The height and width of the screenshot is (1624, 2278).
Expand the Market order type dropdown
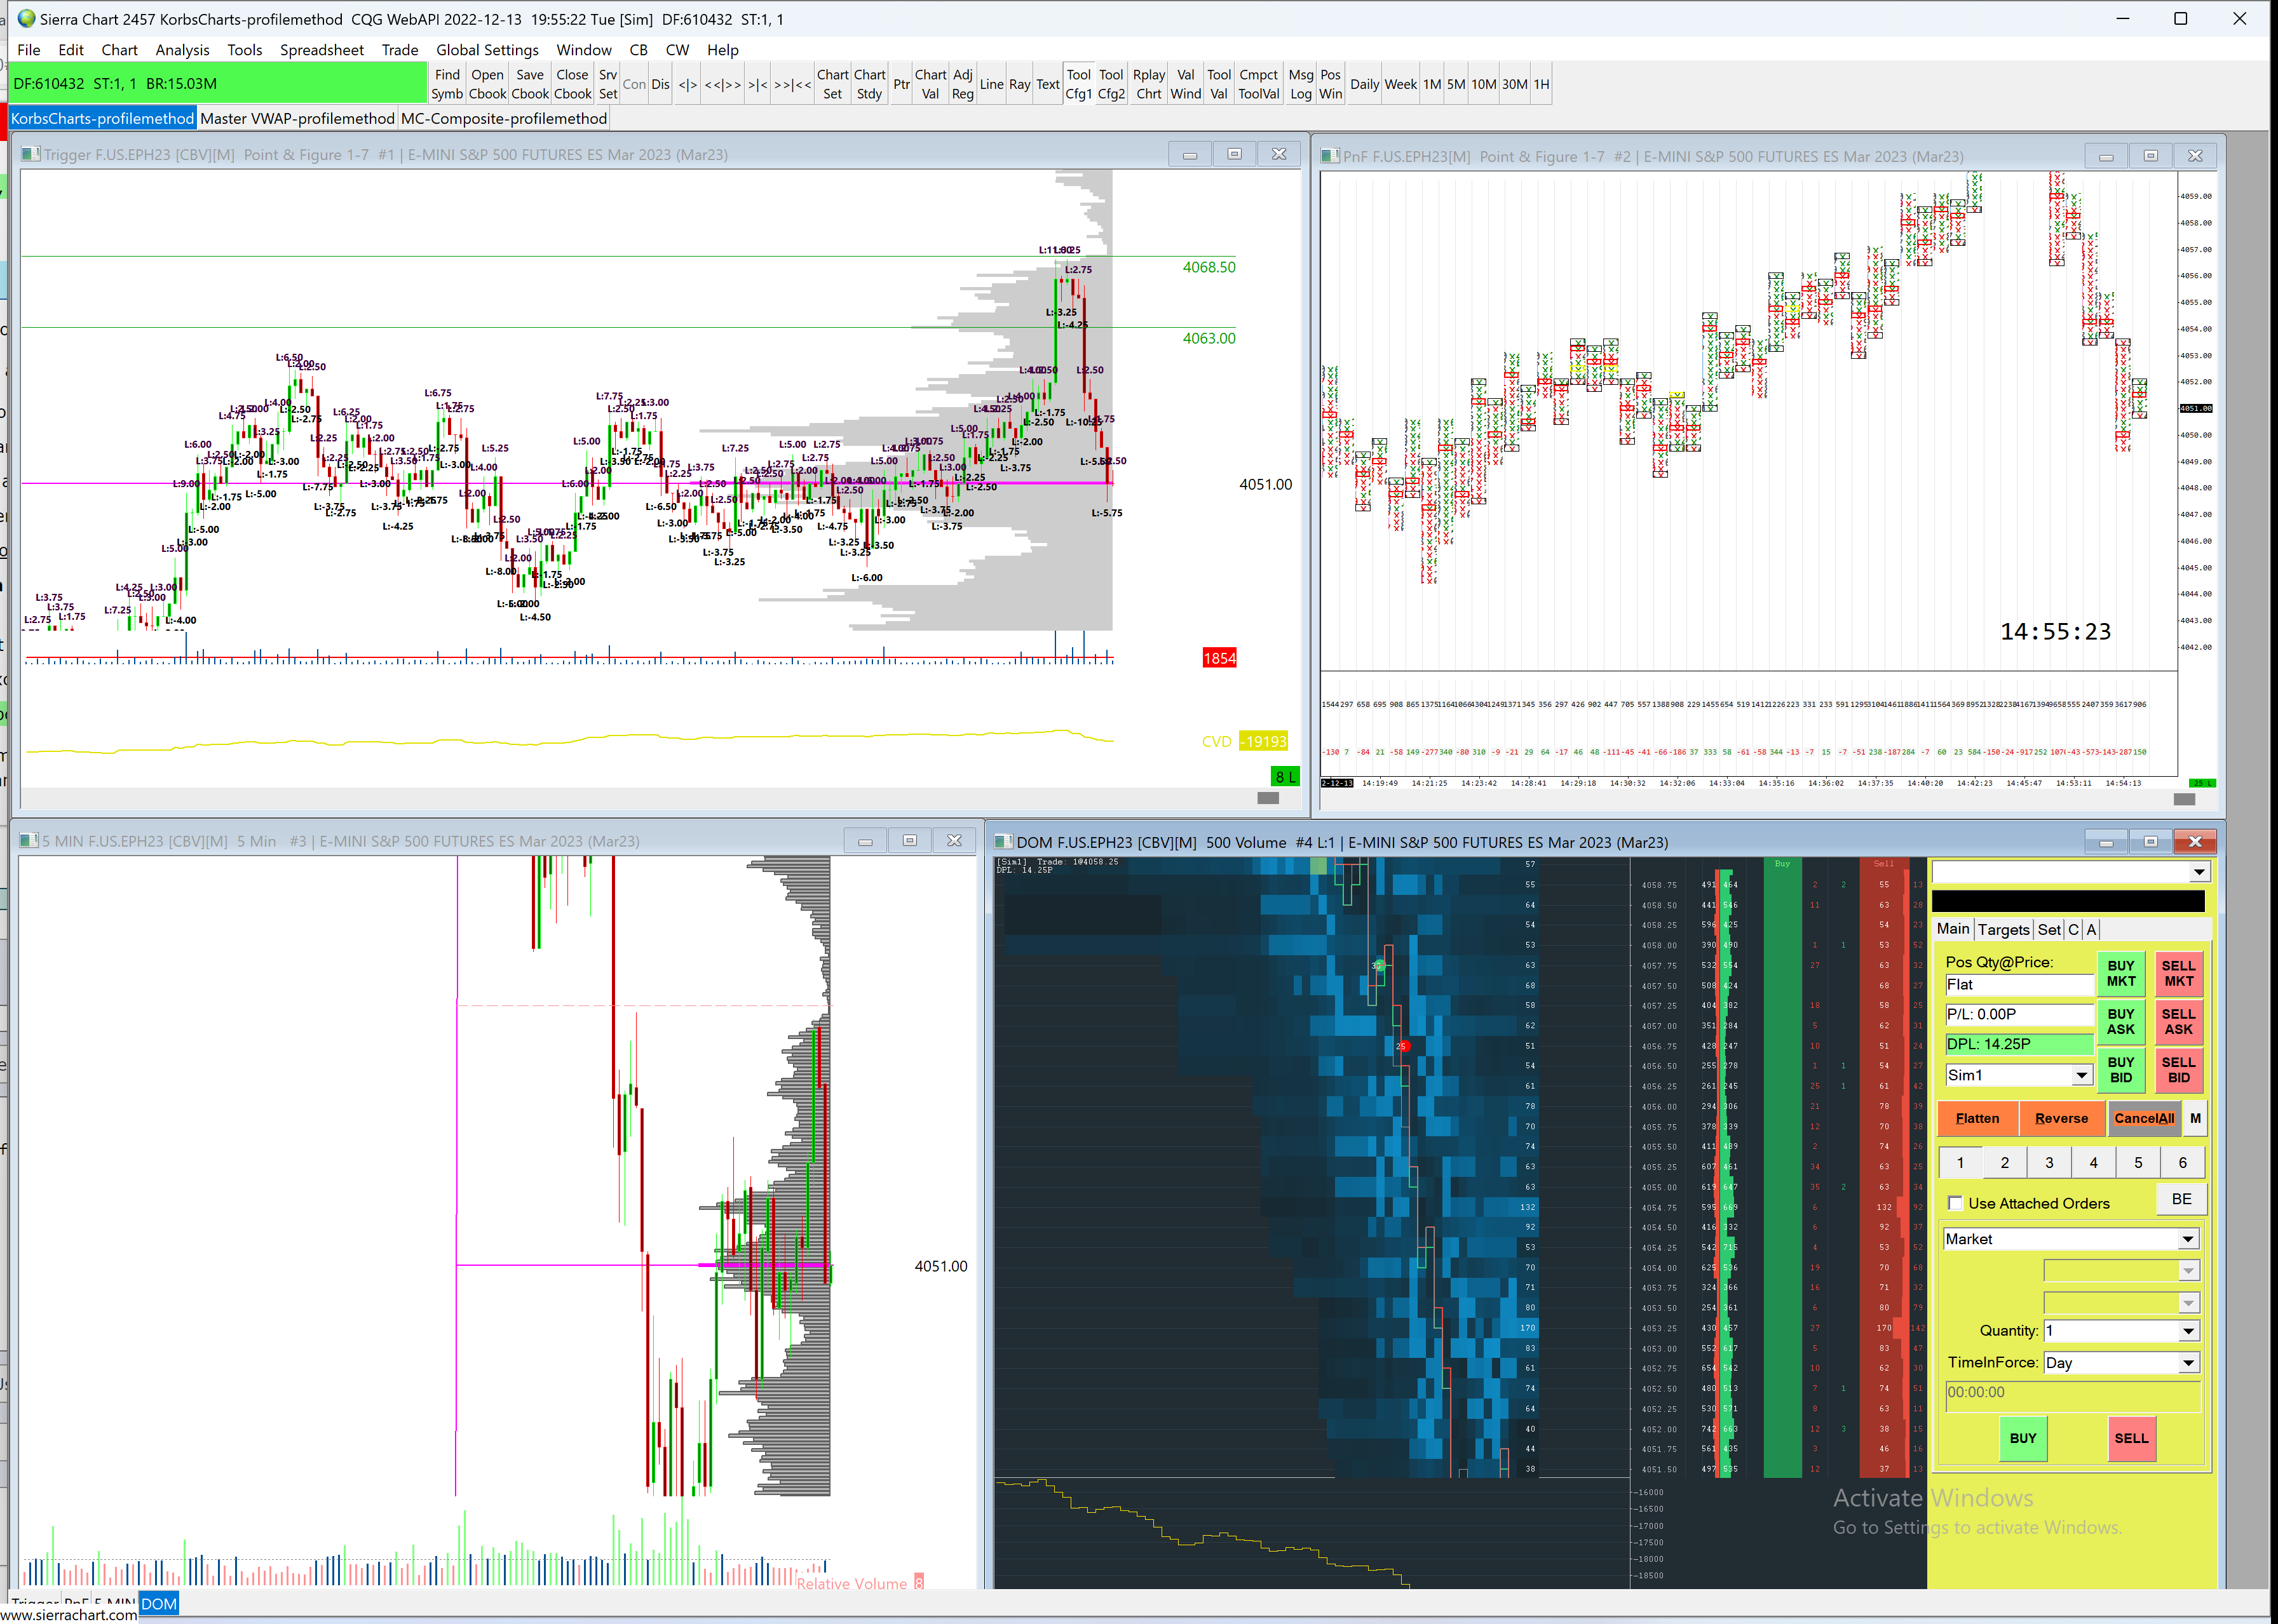(2187, 1239)
